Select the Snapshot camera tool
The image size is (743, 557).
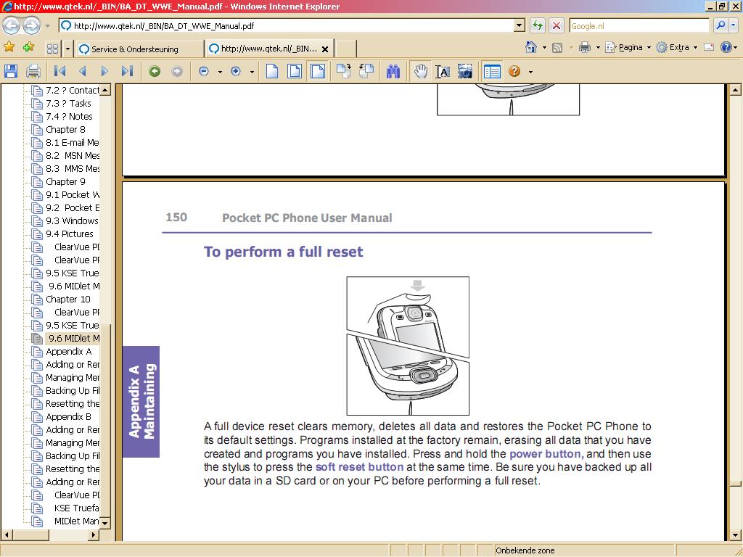465,71
